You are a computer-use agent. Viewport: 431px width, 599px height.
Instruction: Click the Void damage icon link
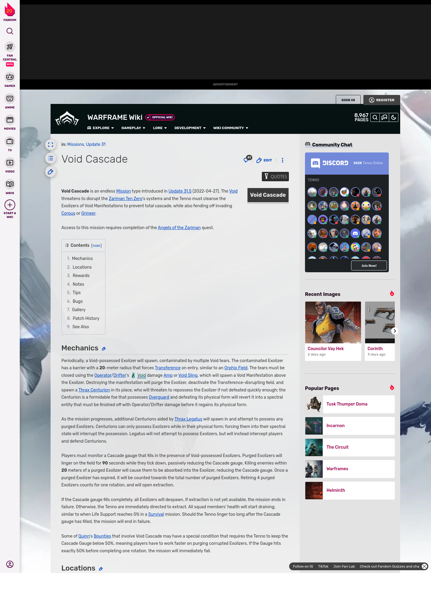click(133, 375)
